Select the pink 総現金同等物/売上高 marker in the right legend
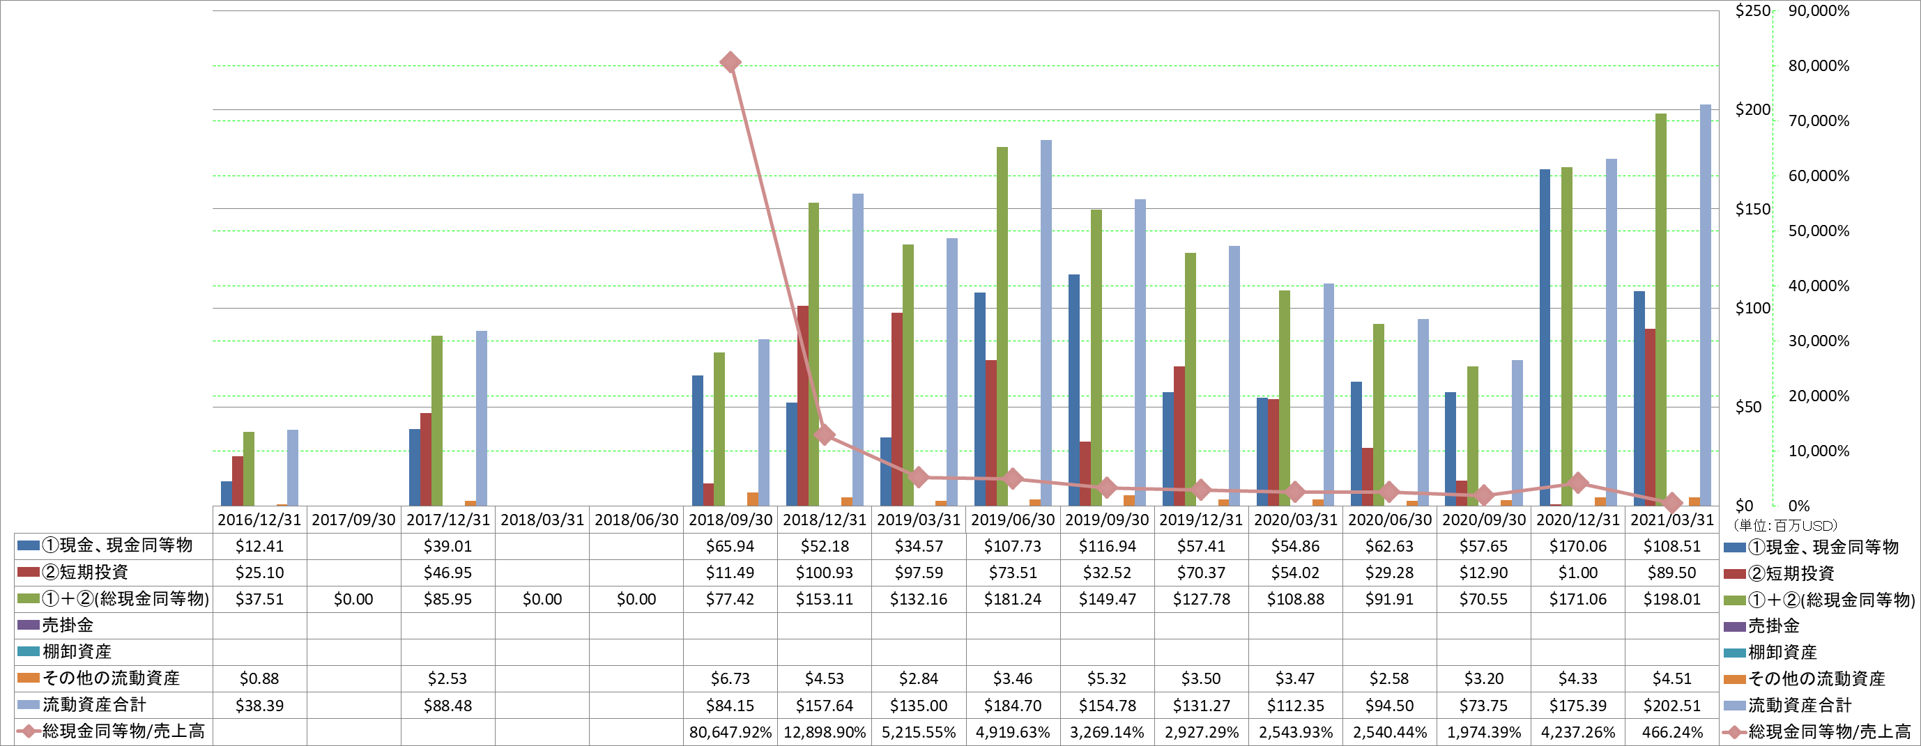Viewport: 1921px width, 746px height. coord(1735,733)
